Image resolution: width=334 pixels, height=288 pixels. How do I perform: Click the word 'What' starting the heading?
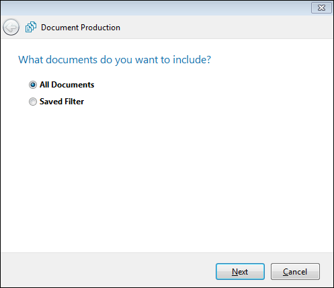pos(31,60)
